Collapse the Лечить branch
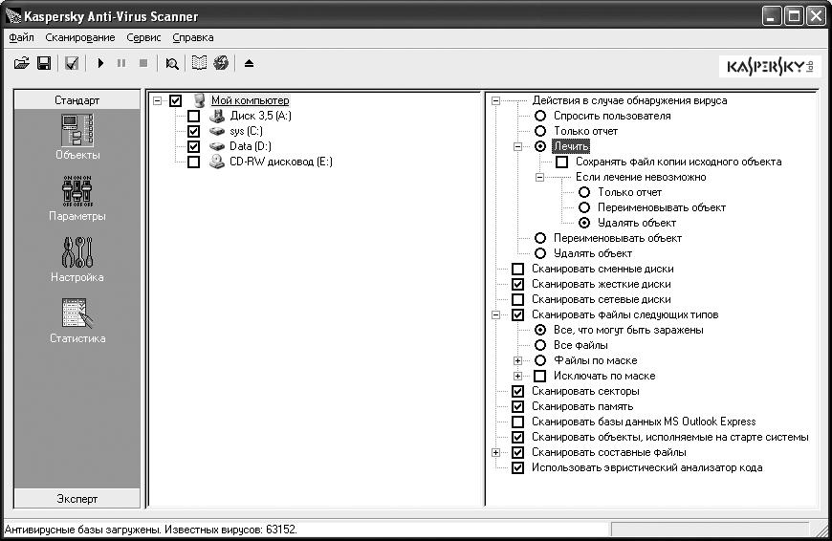Viewport: 832px width, 541px height. click(518, 147)
